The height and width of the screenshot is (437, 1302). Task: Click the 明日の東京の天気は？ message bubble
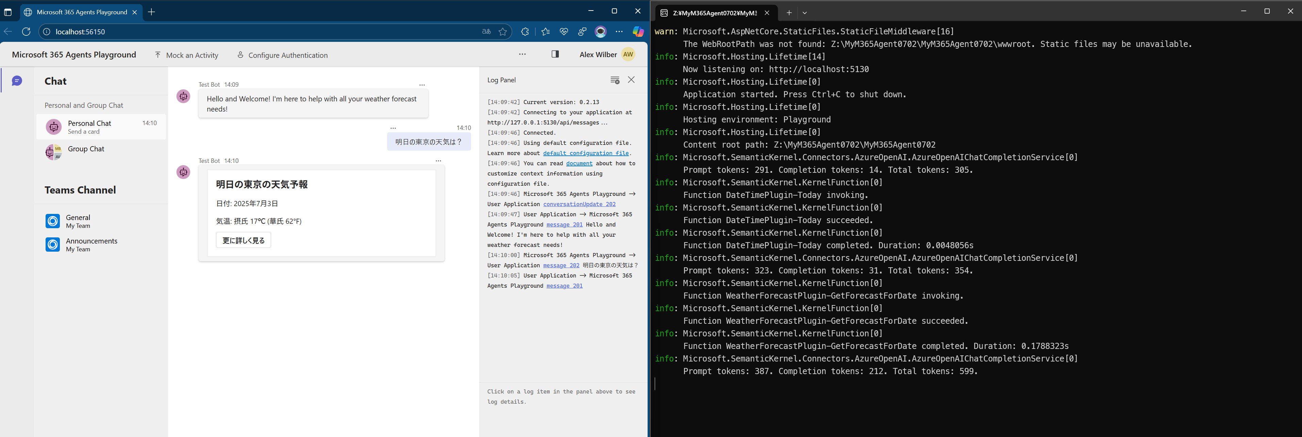click(x=429, y=141)
